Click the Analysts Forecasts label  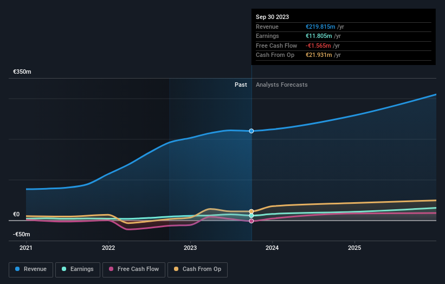(281, 85)
